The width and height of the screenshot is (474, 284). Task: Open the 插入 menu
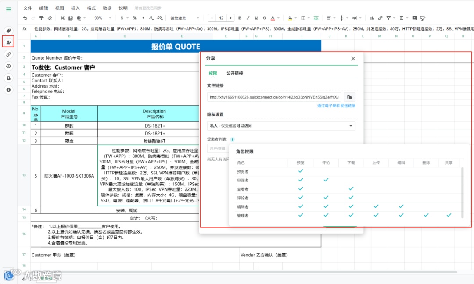point(75,8)
